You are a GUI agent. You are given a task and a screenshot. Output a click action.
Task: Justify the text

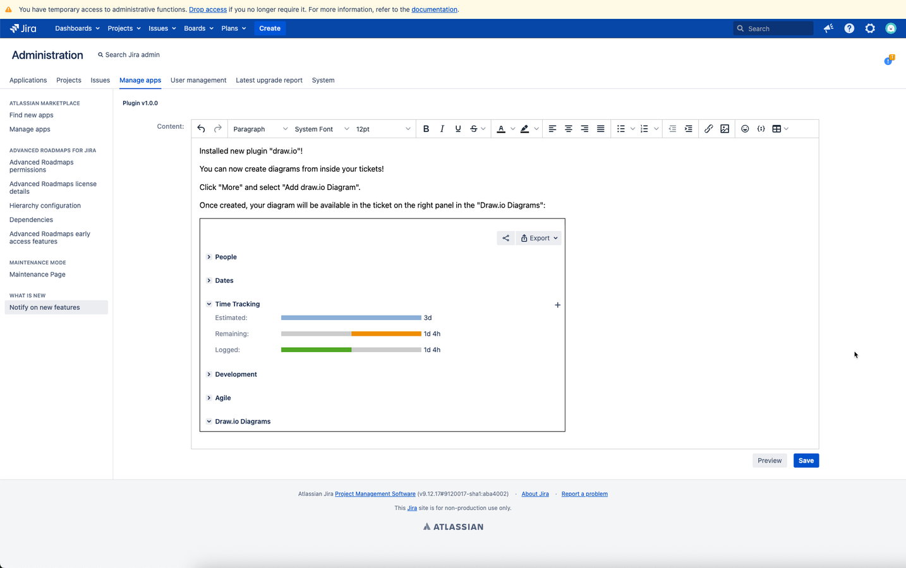click(601, 129)
